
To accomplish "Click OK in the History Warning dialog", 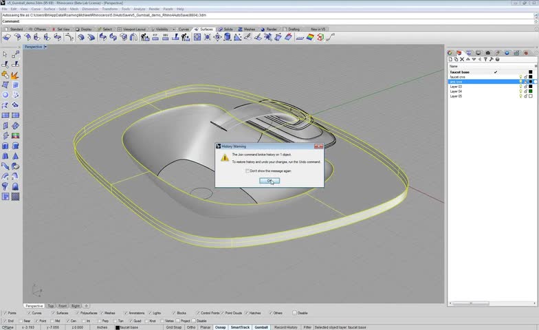I will pos(269,181).
